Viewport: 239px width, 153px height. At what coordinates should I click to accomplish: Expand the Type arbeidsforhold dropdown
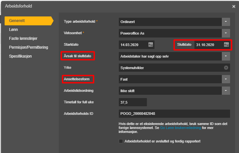click(x=226, y=22)
